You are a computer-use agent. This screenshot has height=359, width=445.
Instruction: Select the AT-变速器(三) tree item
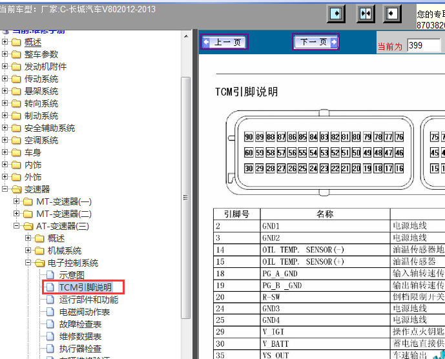click(x=63, y=226)
